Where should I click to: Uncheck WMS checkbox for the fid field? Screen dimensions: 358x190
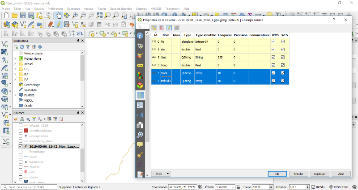coord(274,41)
